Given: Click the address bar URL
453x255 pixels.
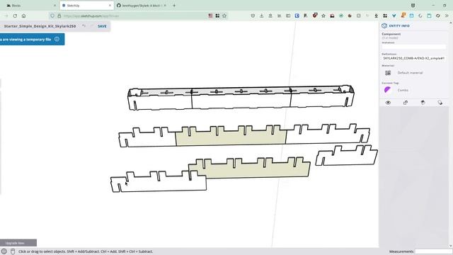Looking at the screenshot, I should tap(91, 16).
